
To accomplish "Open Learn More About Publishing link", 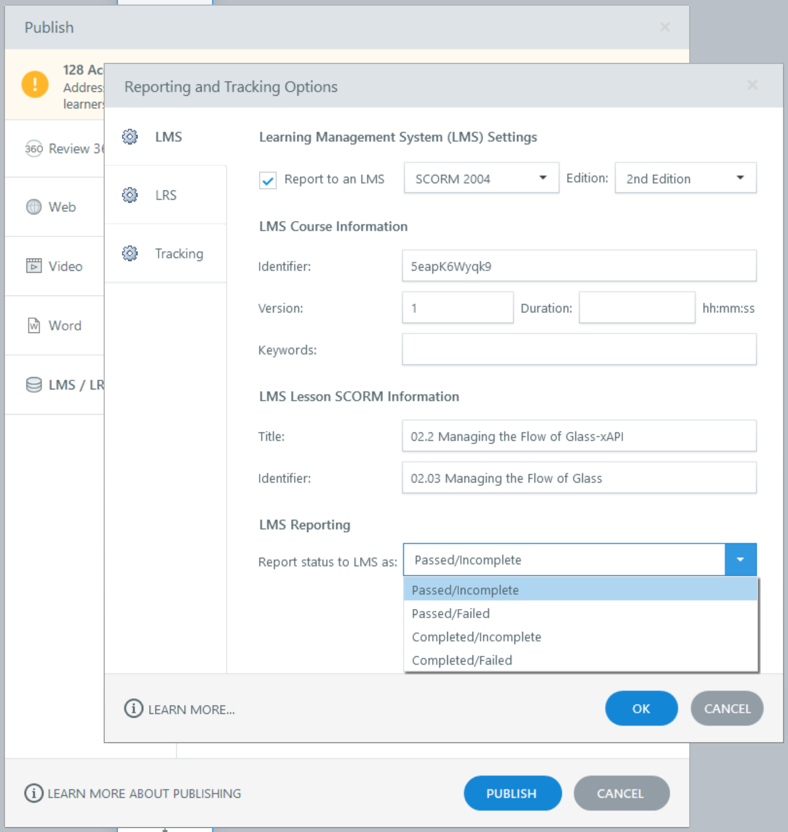I will tap(144, 793).
